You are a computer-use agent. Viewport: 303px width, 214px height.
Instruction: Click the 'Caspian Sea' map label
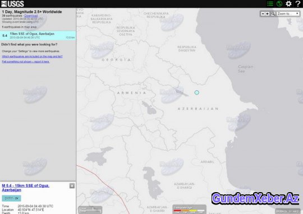245,69
